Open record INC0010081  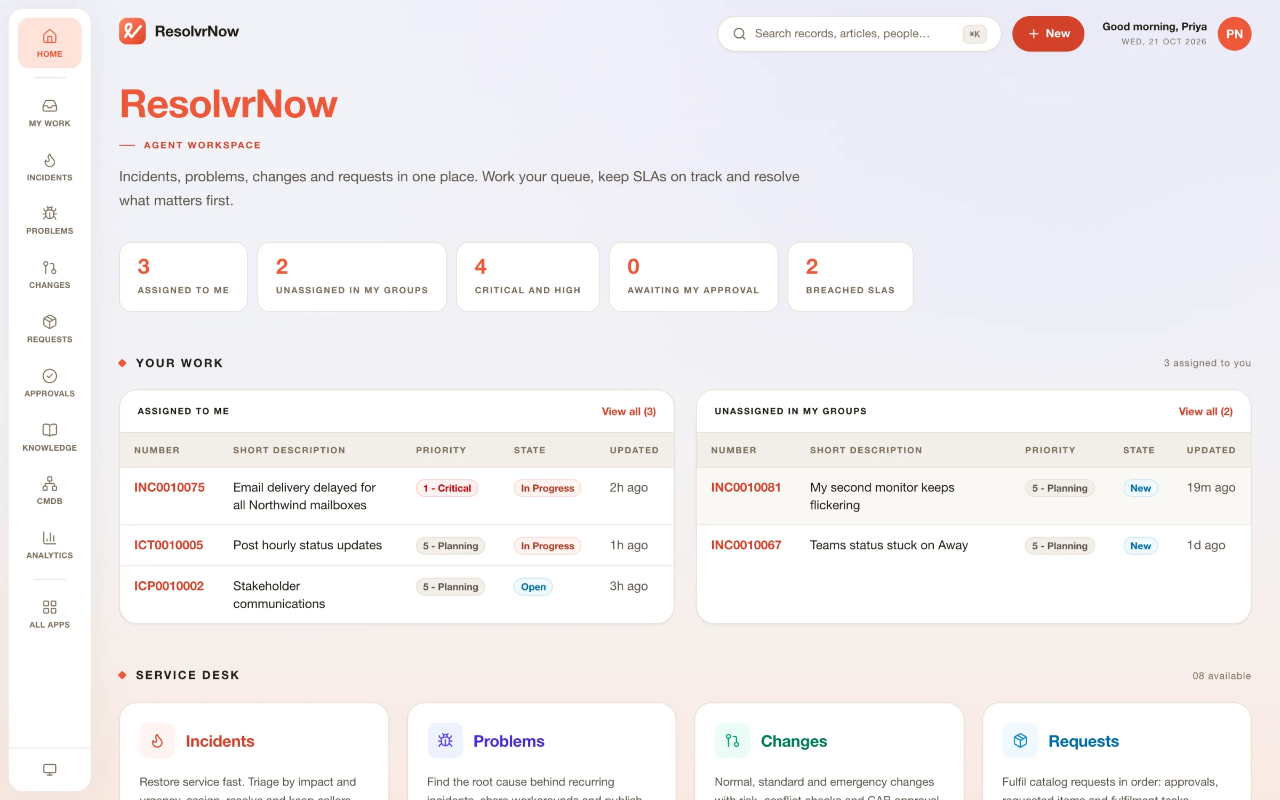pyautogui.click(x=746, y=487)
